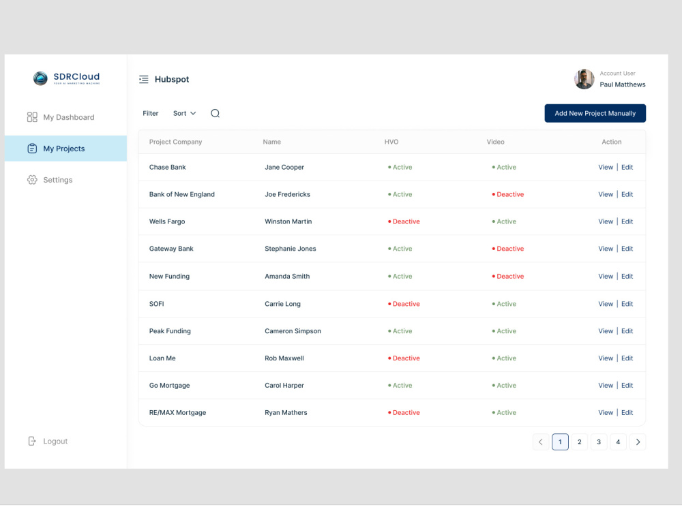Click the My Dashboard grid icon
This screenshot has height=511, width=682.
(x=32, y=117)
